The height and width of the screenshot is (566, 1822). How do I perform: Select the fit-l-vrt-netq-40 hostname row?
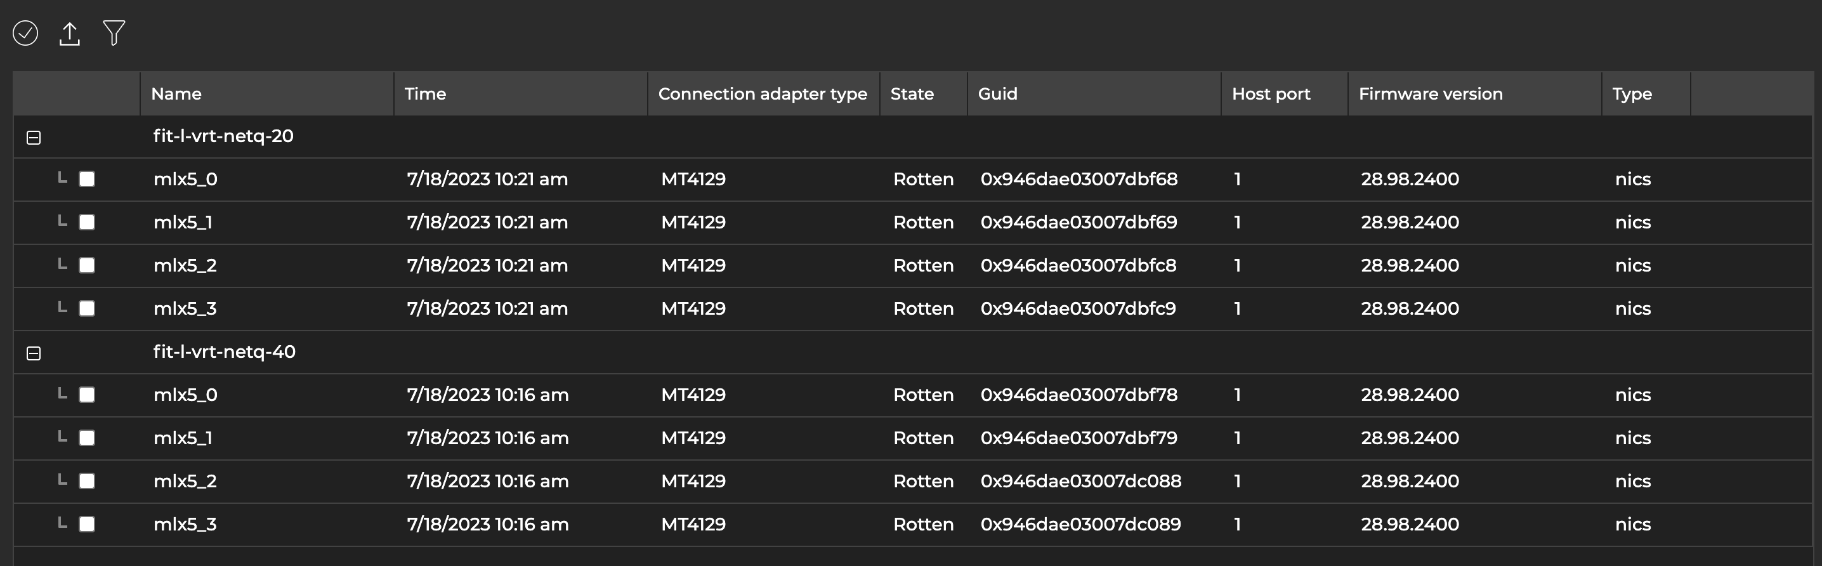224,352
